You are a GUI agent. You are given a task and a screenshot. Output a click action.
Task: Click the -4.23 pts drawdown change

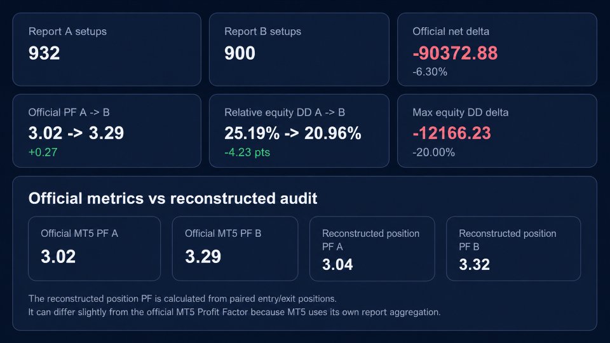247,152
